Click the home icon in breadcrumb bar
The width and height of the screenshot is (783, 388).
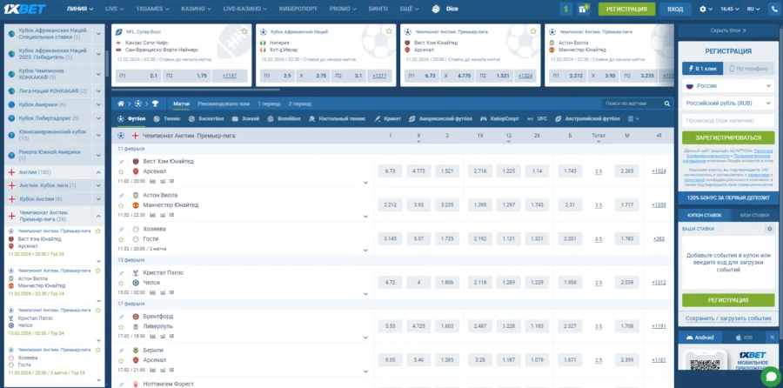click(x=121, y=104)
